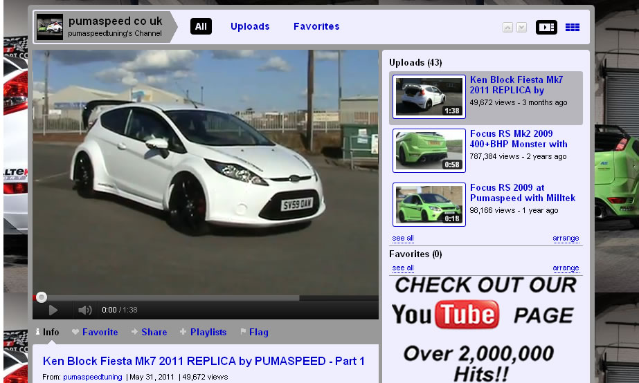Open the Favorites tab
This screenshot has width=639, height=383.
(x=316, y=26)
